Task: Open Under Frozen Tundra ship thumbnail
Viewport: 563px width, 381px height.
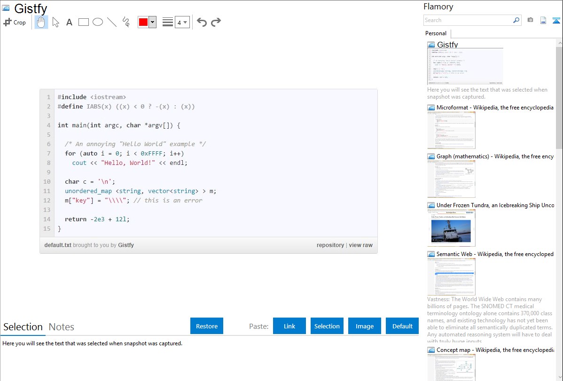Action: coord(451,228)
